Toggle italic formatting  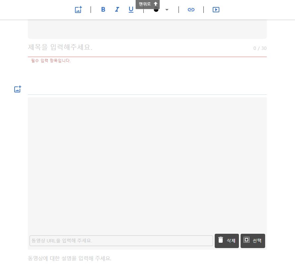117,9
